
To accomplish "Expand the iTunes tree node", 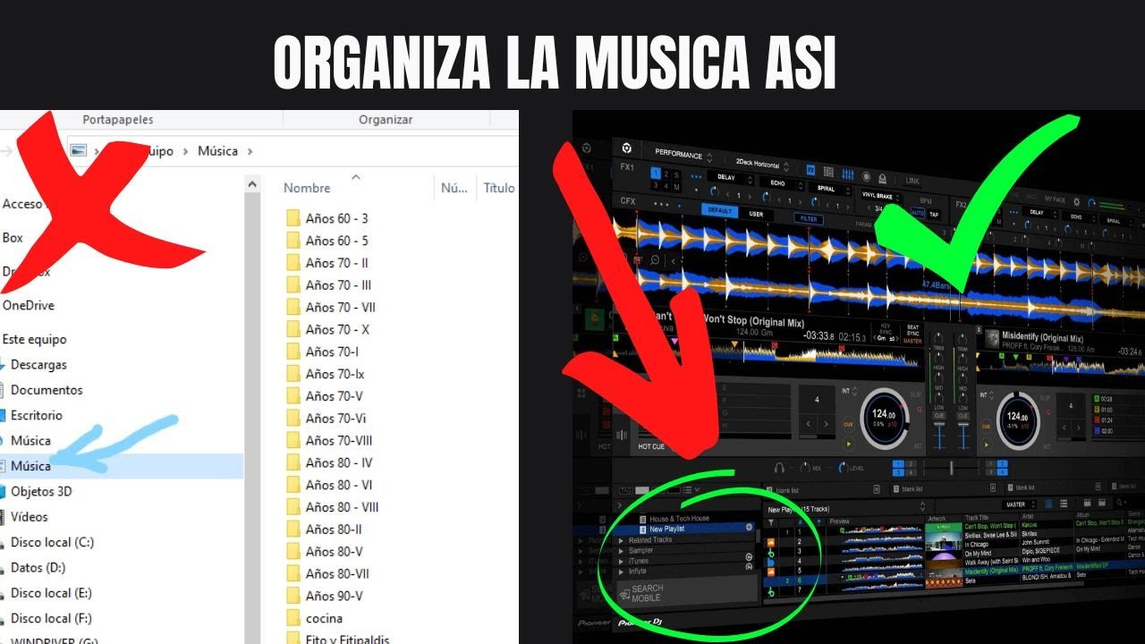I will (622, 561).
